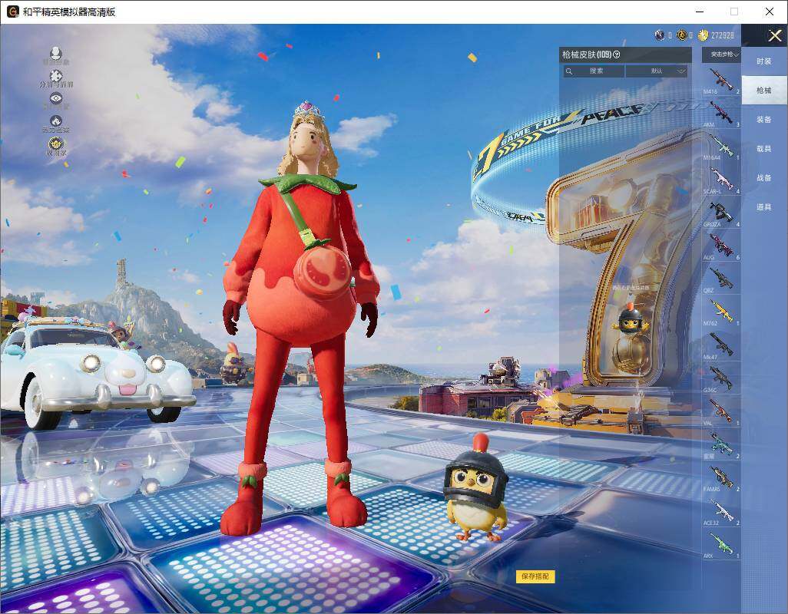788x614 pixels.
Task: Select the QBZ gun skin thumbnail
Action: tap(721, 278)
